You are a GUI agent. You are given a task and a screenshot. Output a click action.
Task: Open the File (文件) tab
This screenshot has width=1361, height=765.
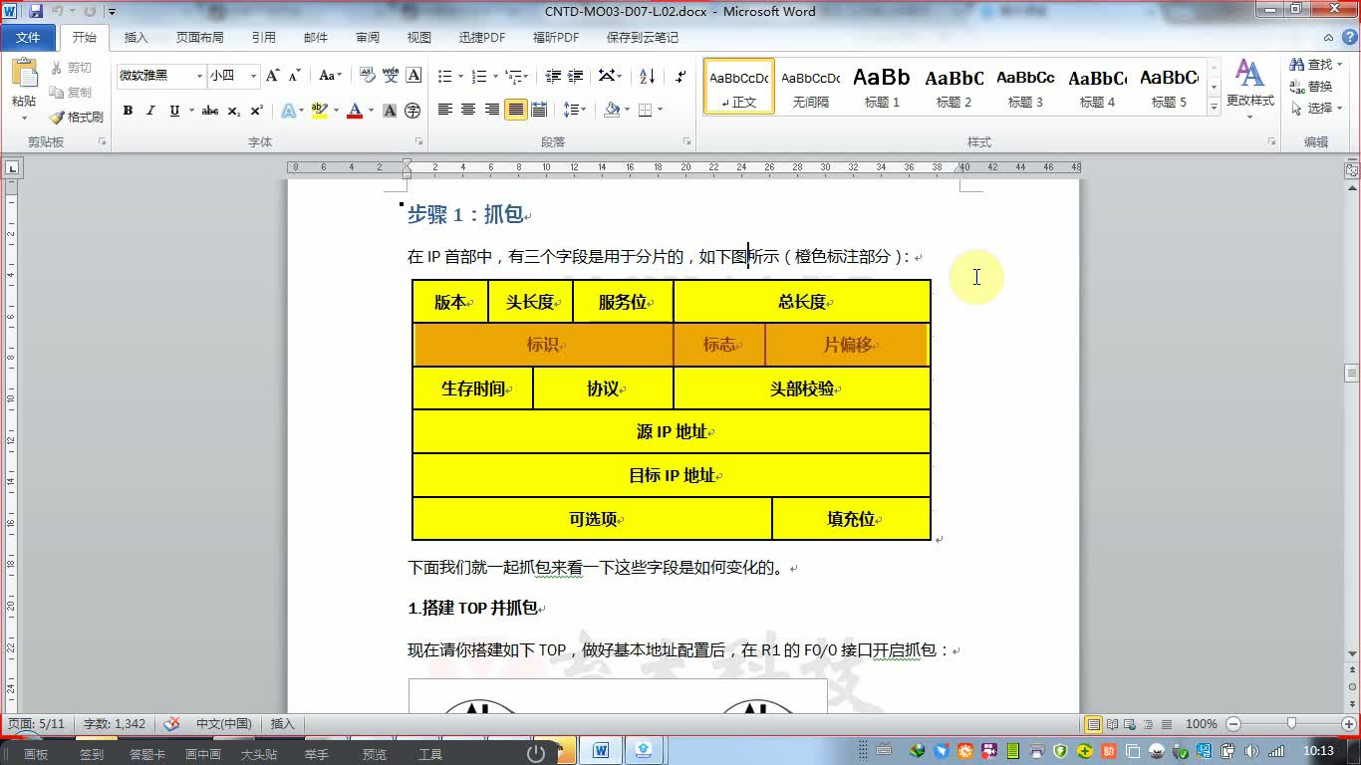pos(28,37)
